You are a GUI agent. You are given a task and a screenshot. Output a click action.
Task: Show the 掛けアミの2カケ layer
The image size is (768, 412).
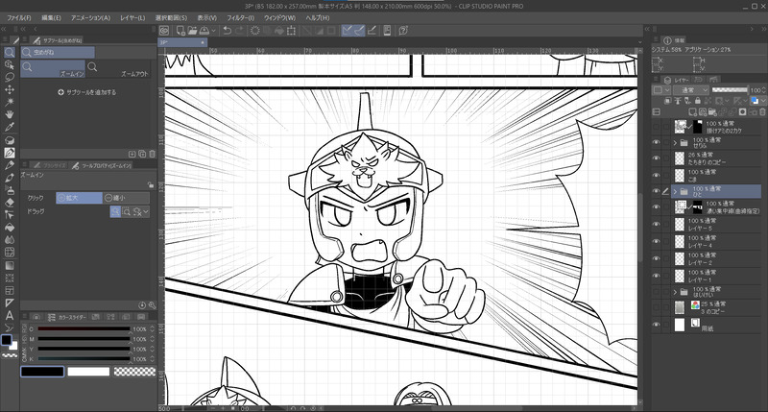click(656, 127)
